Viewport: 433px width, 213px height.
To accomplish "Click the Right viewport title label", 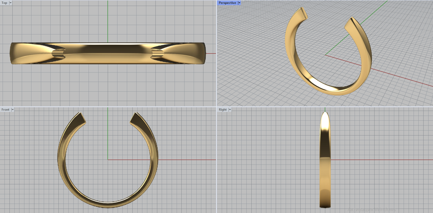I will pos(222,109).
